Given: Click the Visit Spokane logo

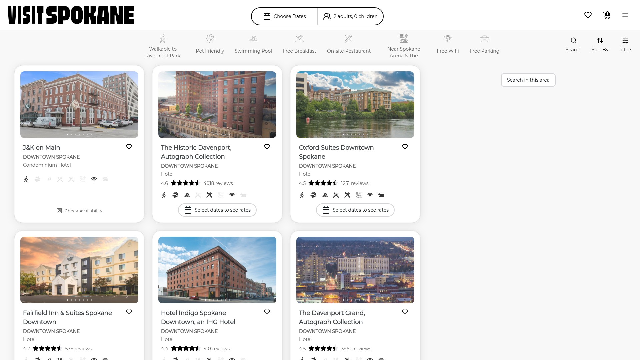Looking at the screenshot, I should tap(71, 15).
